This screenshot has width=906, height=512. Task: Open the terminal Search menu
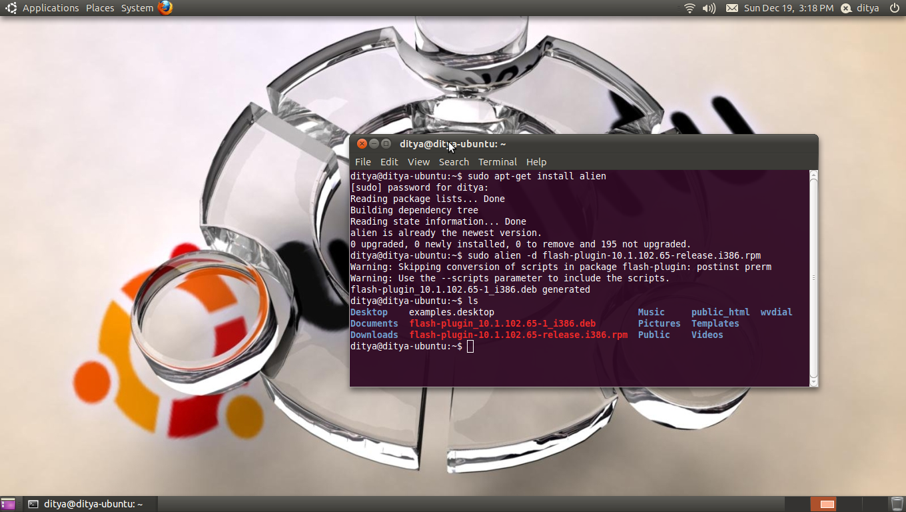pos(454,162)
